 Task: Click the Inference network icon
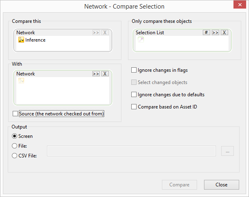pyautogui.click(x=21, y=40)
